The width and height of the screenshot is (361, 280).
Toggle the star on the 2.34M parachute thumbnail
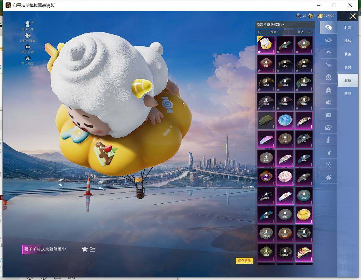(278, 52)
